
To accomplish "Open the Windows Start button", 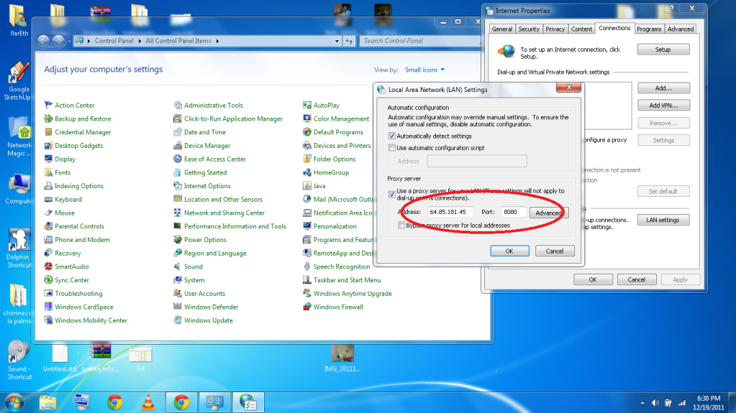I will [x=14, y=403].
